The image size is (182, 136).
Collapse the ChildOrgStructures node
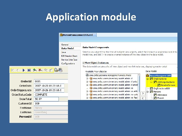click(151, 82)
